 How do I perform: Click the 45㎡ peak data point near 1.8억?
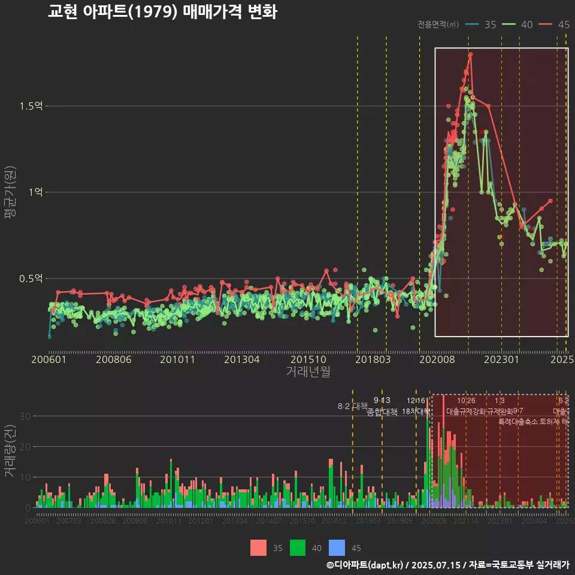tap(470, 55)
